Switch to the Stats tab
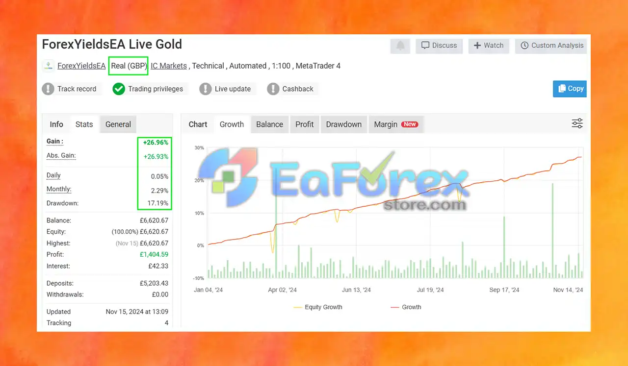The width and height of the screenshot is (628, 366). point(84,124)
